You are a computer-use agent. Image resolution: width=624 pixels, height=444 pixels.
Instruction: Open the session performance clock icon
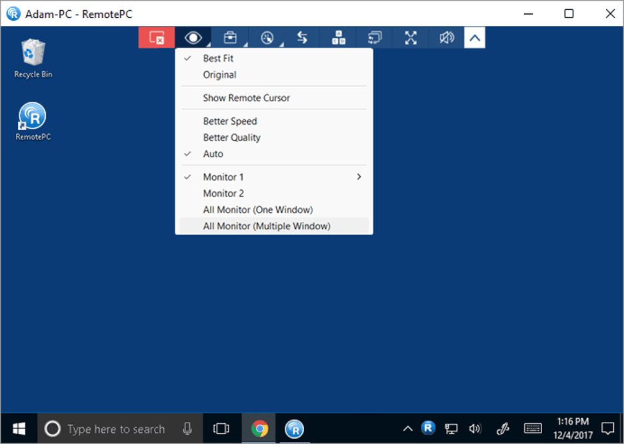pos(266,37)
